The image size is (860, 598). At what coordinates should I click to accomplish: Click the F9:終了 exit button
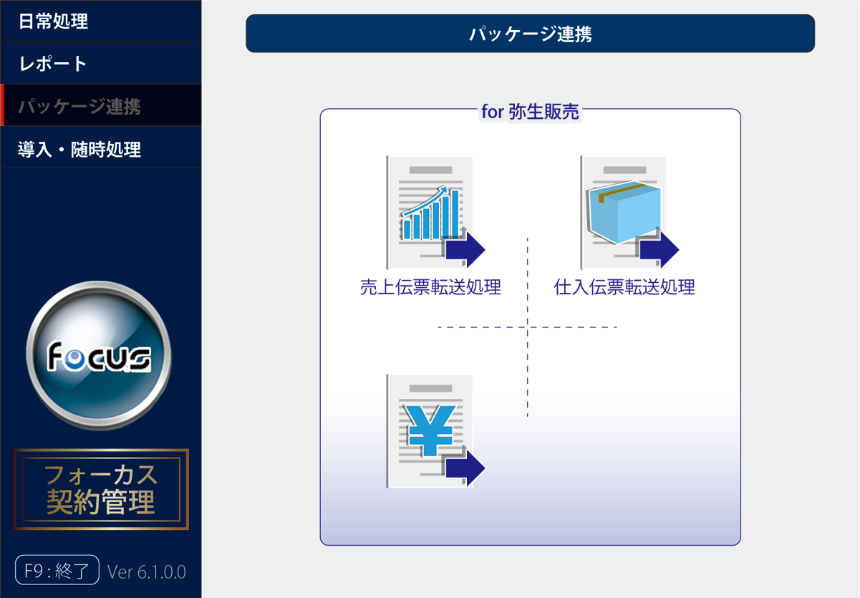point(57,570)
